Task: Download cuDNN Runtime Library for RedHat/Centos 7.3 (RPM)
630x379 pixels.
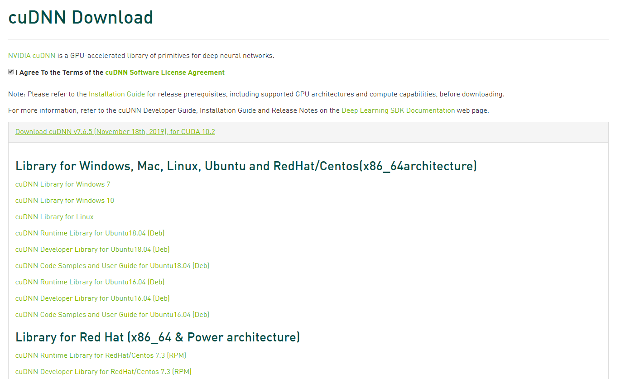Action: tap(101, 355)
